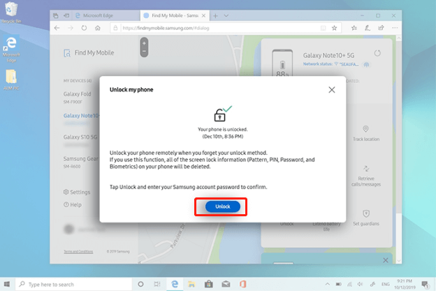Close the Unlock my phone dialog
The width and height of the screenshot is (436, 293).
(x=331, y=90)
